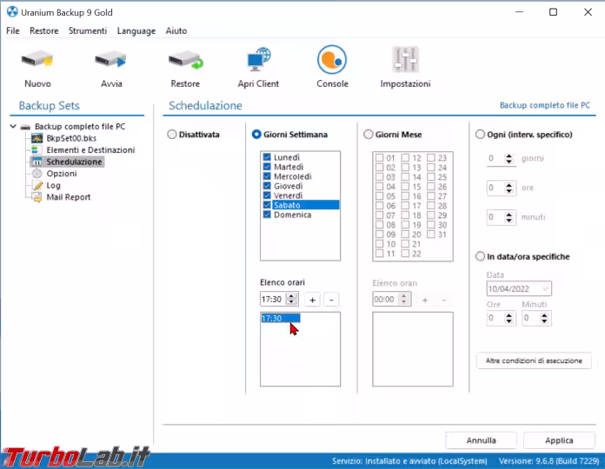
Task: Select the Giorni Settimana radio button
Action: pyautogui.click(x=256, y=134)
